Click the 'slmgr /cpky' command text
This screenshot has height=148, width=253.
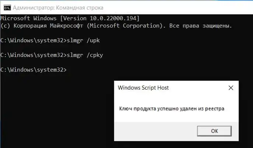[85, 55]
